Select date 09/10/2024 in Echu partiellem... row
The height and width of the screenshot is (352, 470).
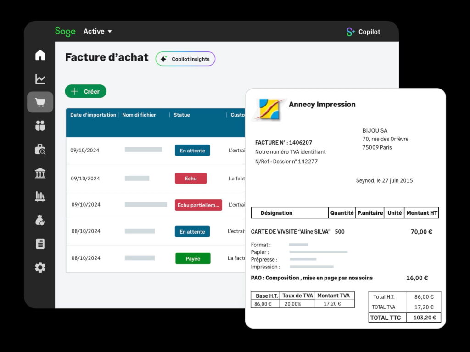[x=86, y=205]
